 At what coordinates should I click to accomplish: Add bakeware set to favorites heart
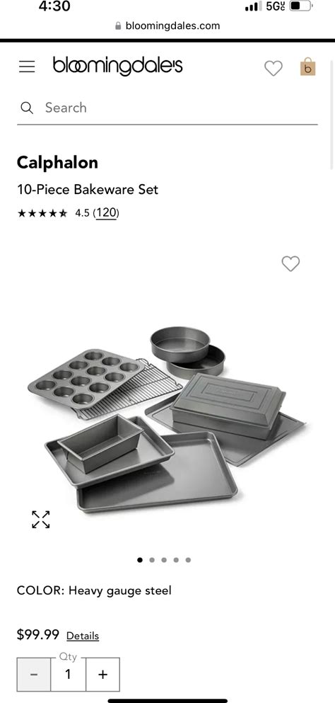click(x=290, y=263)
